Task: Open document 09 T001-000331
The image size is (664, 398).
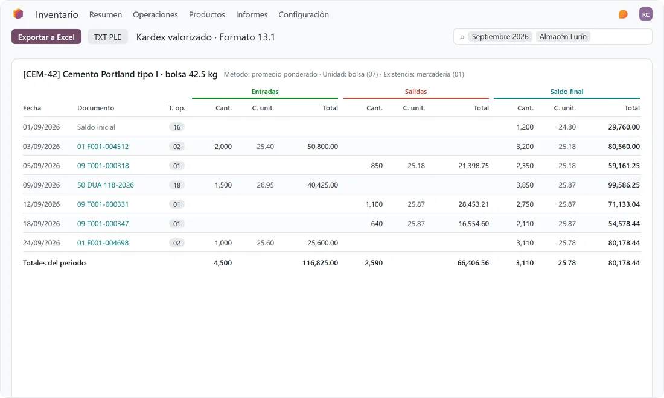Action: [x=103, y=204]
